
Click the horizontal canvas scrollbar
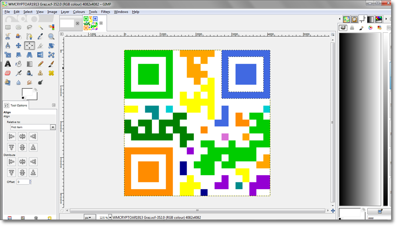coord(197,210)
